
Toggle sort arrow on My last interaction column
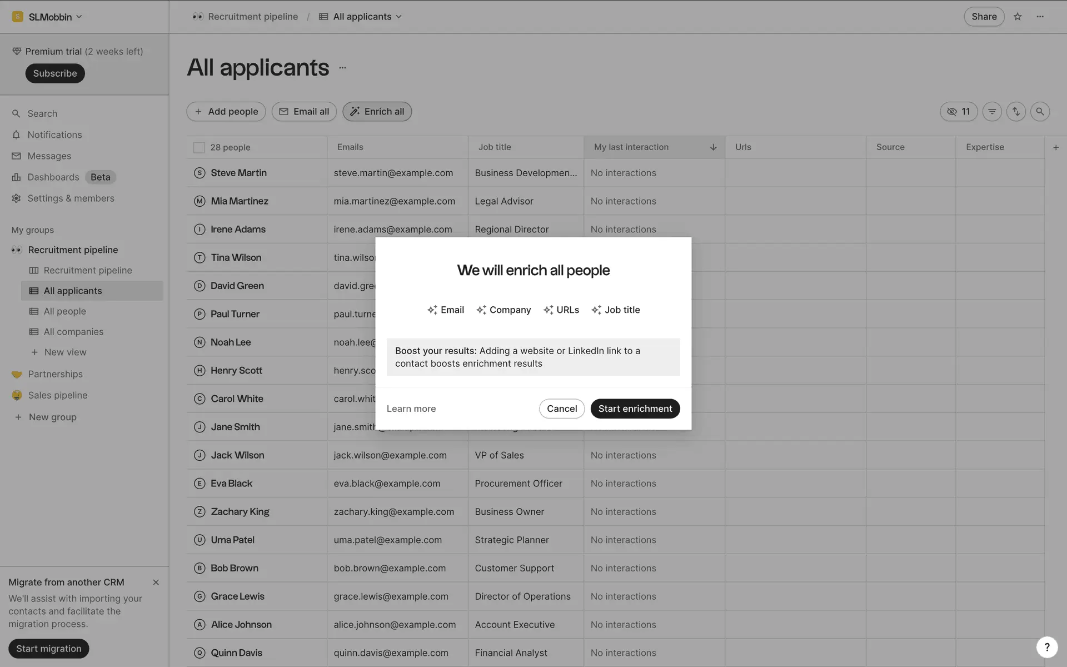coord(713,147)
